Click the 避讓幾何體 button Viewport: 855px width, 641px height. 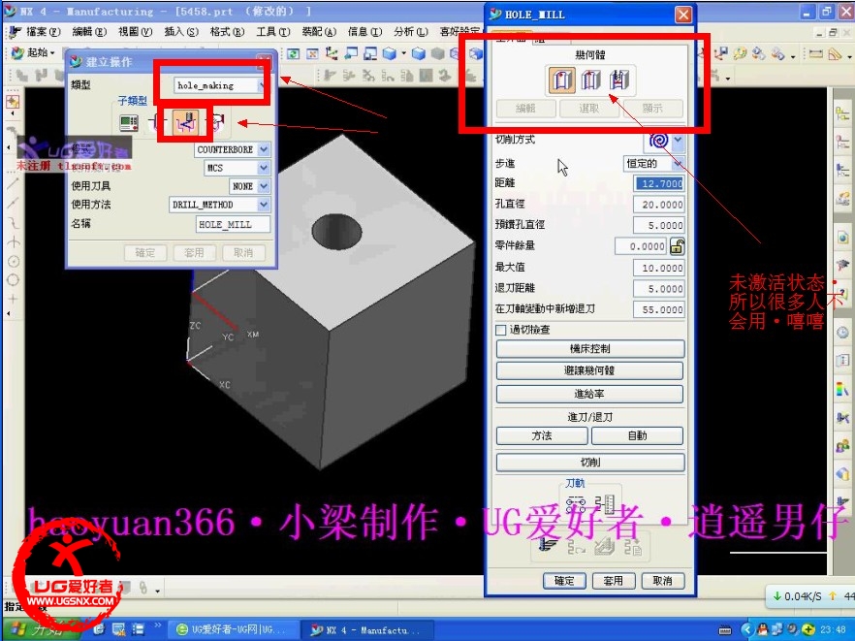[590, 370]
